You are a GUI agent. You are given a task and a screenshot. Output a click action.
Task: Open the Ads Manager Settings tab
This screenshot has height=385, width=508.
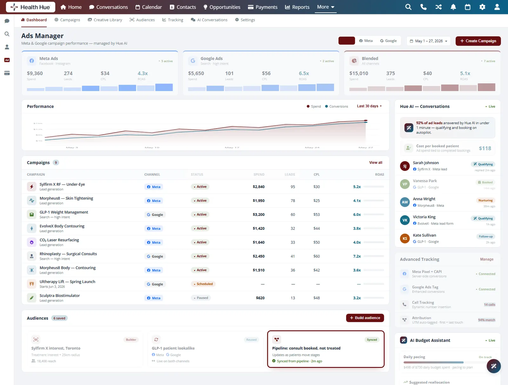click(245, 20)
